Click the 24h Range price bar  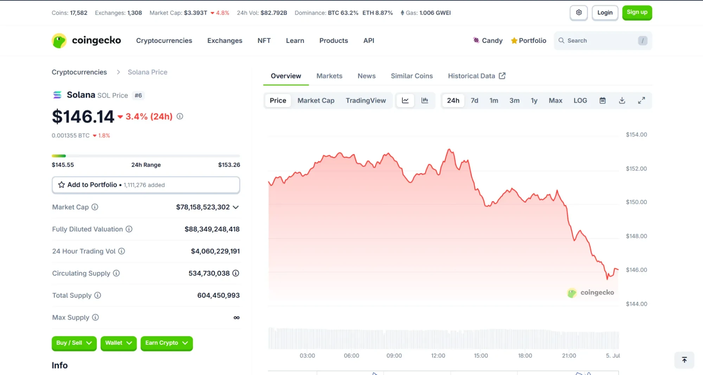(146, 156)
